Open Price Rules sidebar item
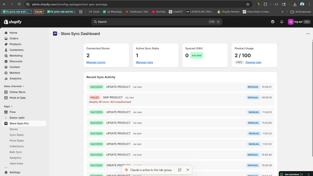Screen dimensions: 313x176 [16, 141]
